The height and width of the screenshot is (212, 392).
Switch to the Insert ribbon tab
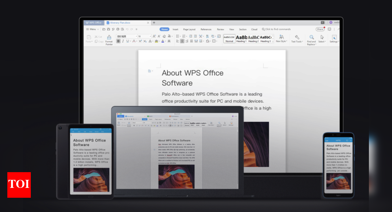tap(175, 29)
